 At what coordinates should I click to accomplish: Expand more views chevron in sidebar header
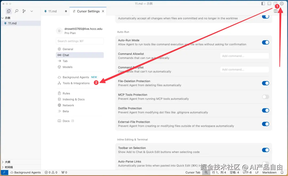[31, 11]
